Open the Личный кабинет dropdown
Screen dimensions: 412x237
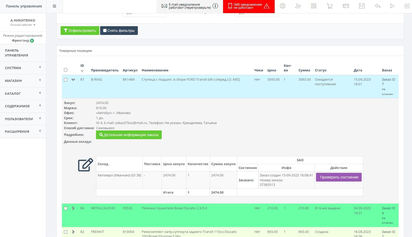pyautogui.click(x=23, y=25)
